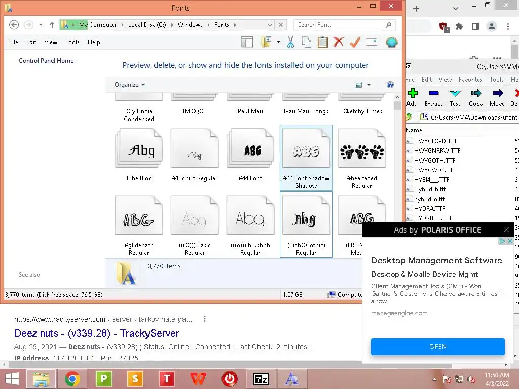The width and height of the screenshot is (519, 389).
Task: Close the Polaris Office ad popup
Action: 506,230
